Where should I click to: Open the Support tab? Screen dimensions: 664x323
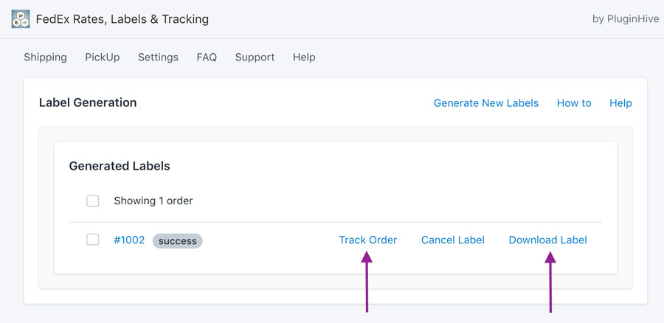pos(255,57)
